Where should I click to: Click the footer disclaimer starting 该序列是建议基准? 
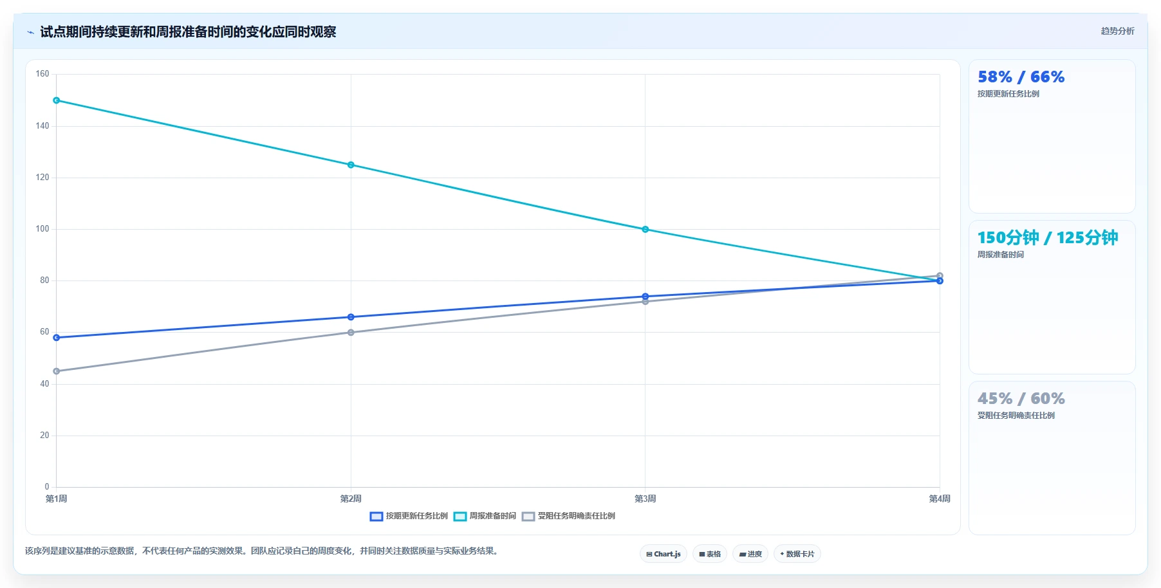[263, 551]
